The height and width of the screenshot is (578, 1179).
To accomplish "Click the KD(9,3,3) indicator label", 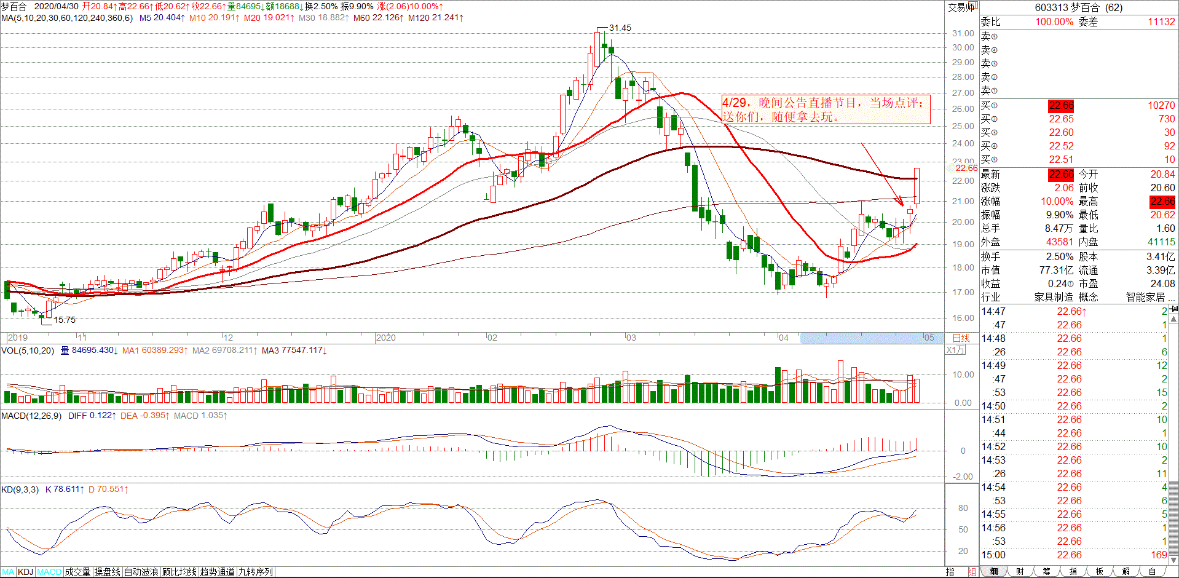I will point(20,489).
